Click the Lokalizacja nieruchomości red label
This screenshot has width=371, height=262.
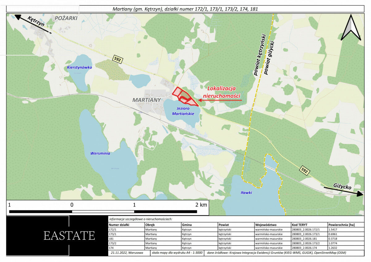(223, 92)
